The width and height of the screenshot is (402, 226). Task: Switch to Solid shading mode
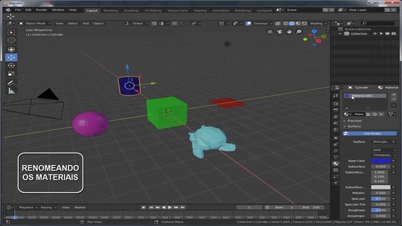pyautogui.click(x=291, y=23)
